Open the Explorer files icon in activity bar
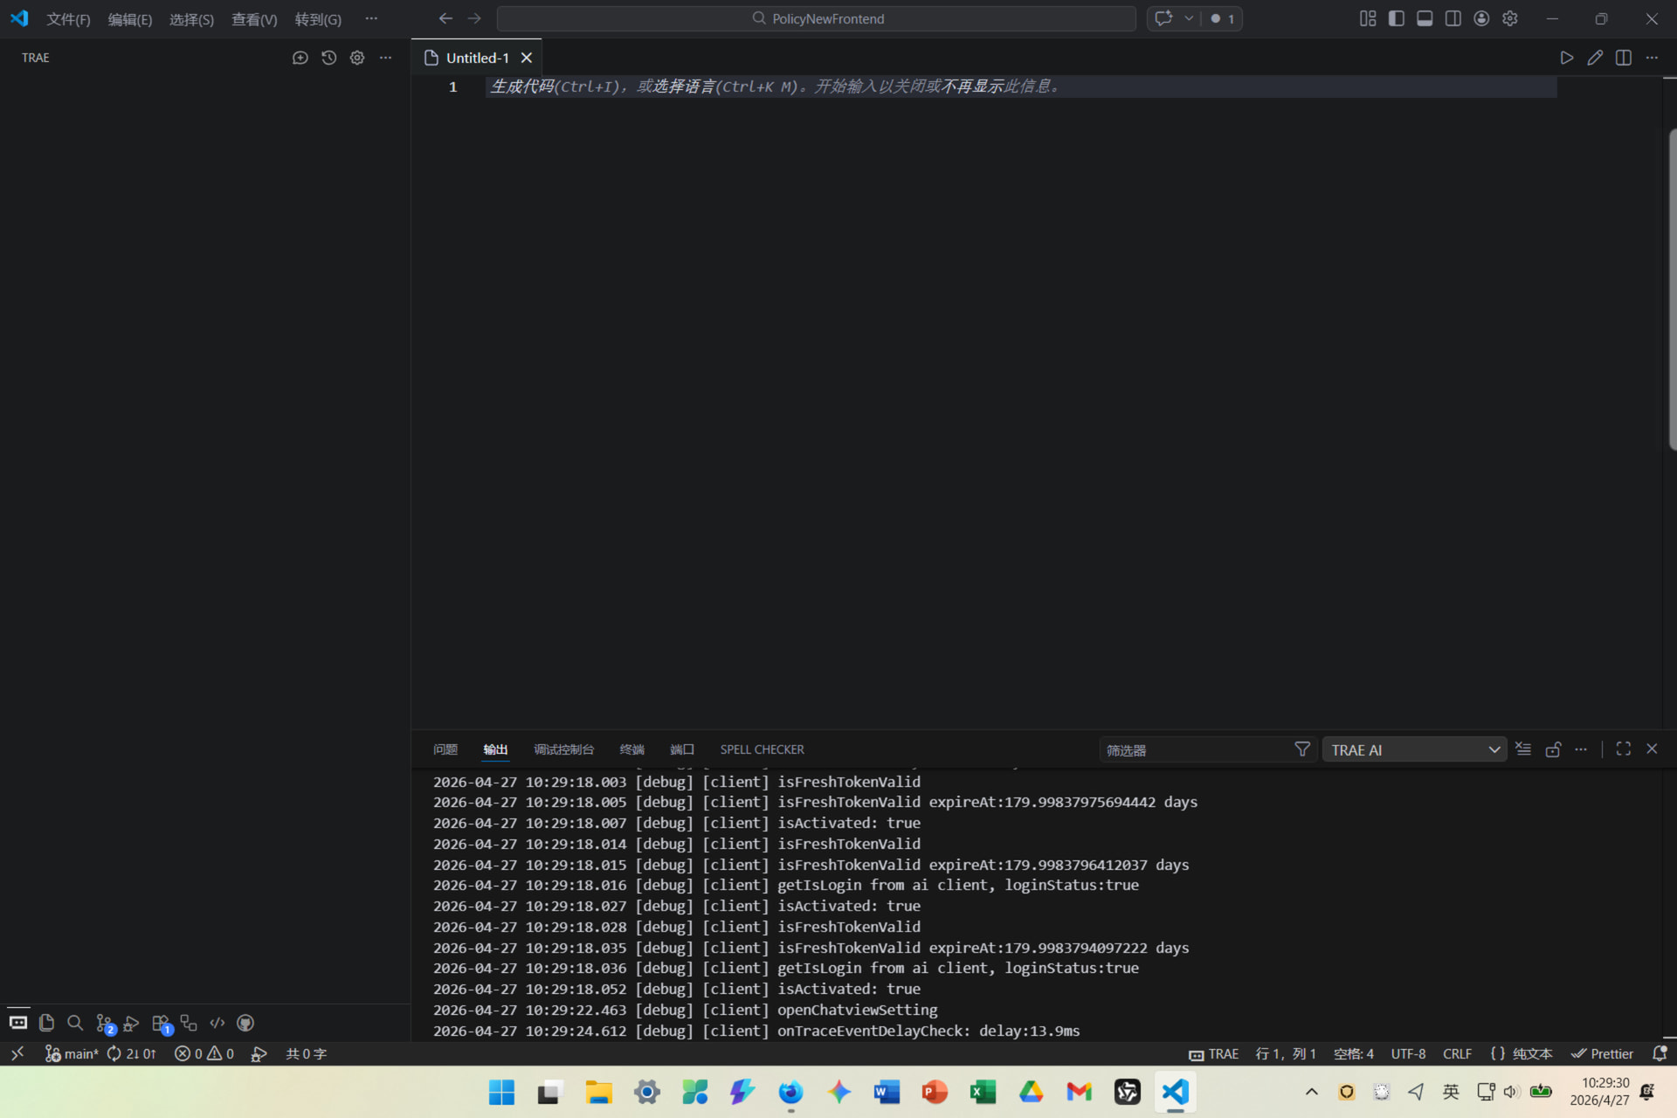 coord(47,1023)
